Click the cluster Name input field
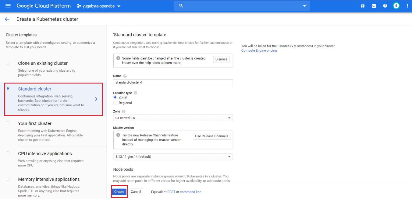412x199 pixels. pyautogui.click(x=173, y=83)
